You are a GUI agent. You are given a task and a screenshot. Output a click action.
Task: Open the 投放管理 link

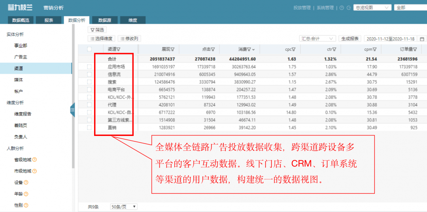302,7
